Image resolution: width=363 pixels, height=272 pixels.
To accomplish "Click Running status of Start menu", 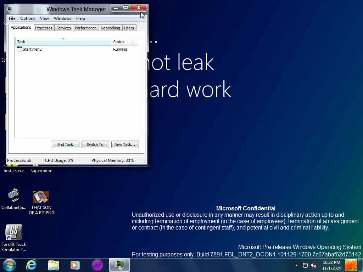I will 120,49.
